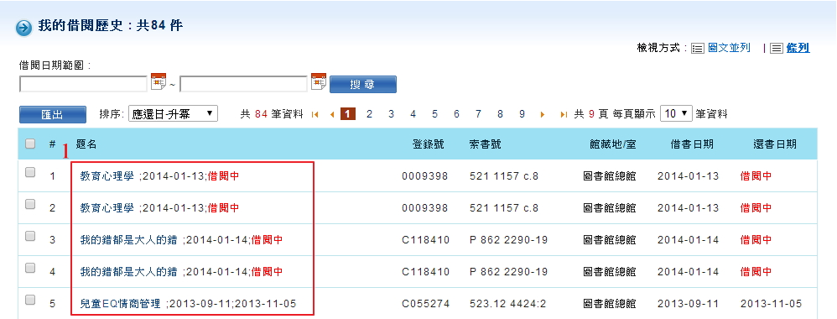Click the 索書號 column header

[x=486, y=144]
